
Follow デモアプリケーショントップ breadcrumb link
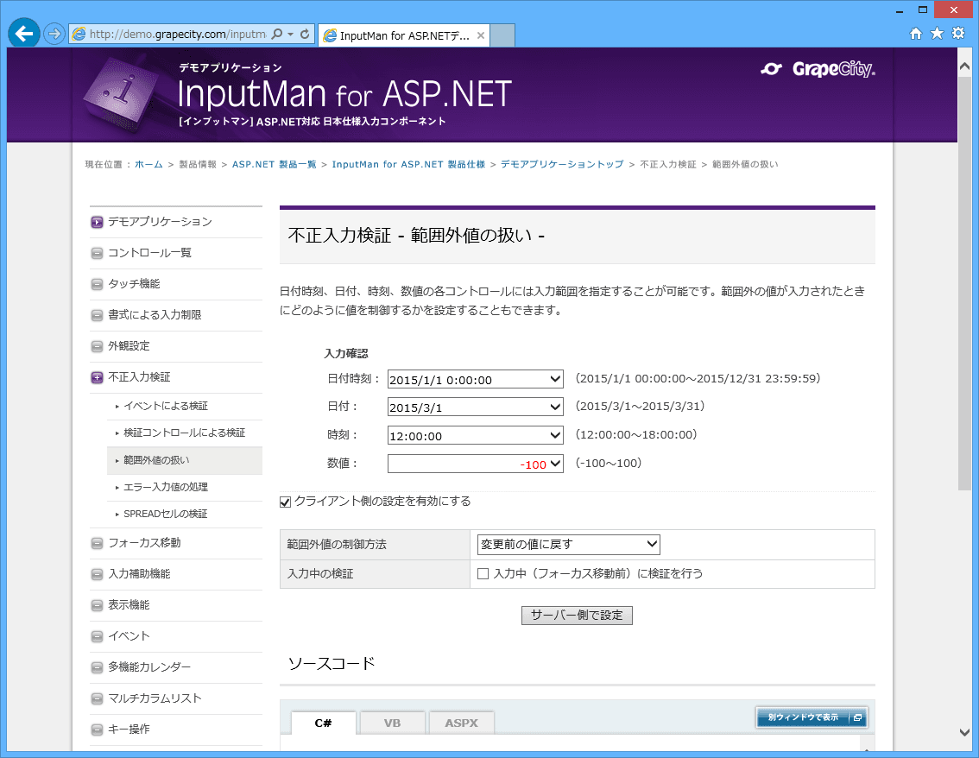(562, 164)
